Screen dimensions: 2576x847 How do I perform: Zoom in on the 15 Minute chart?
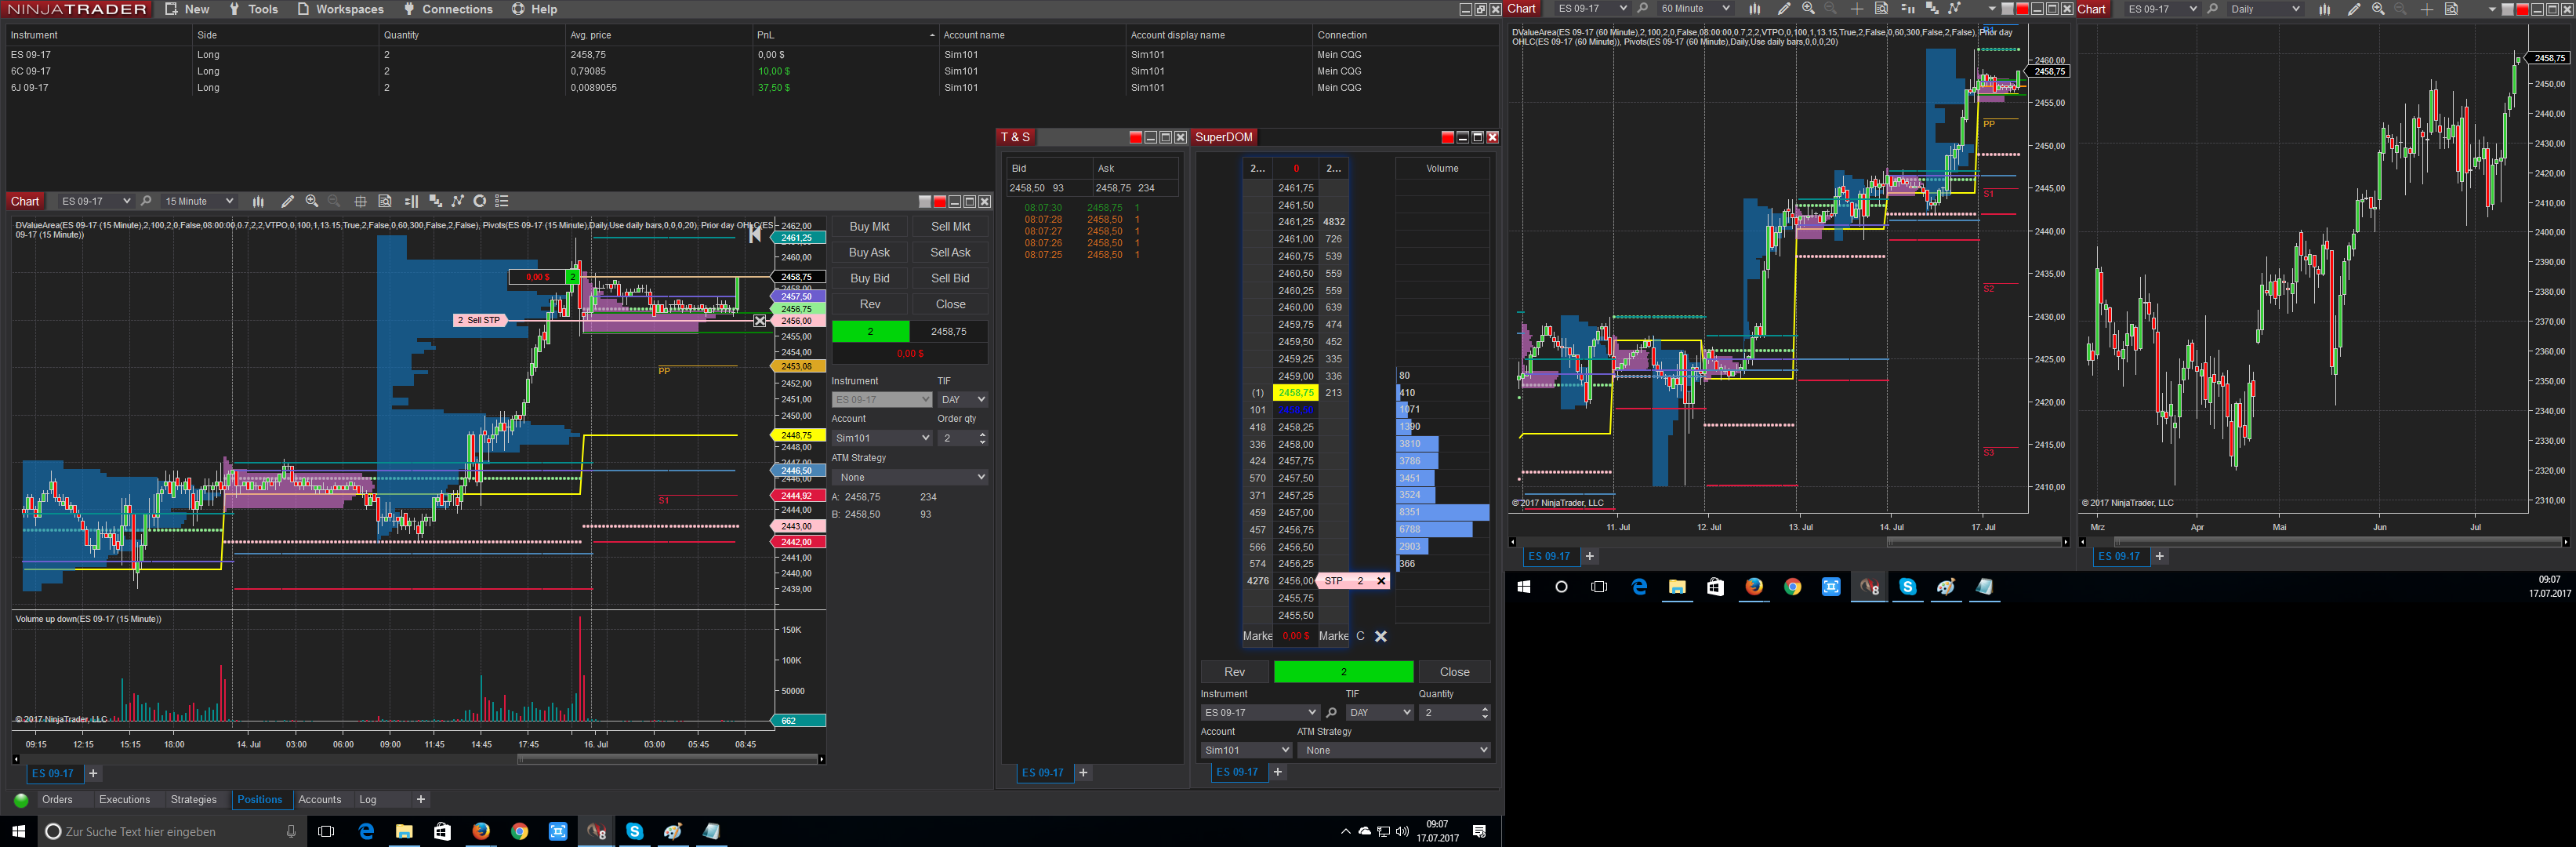[312, 201]
